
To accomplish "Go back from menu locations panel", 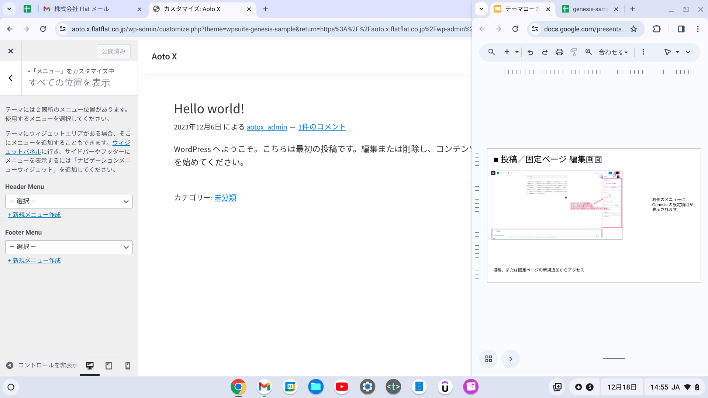I will (11, 78).
